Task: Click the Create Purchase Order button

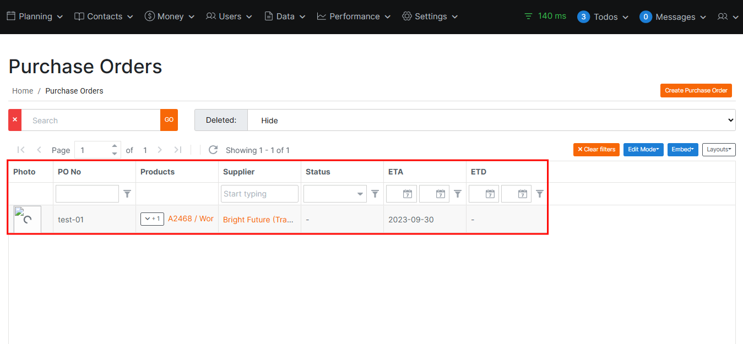Action: (x=696, y=91)
